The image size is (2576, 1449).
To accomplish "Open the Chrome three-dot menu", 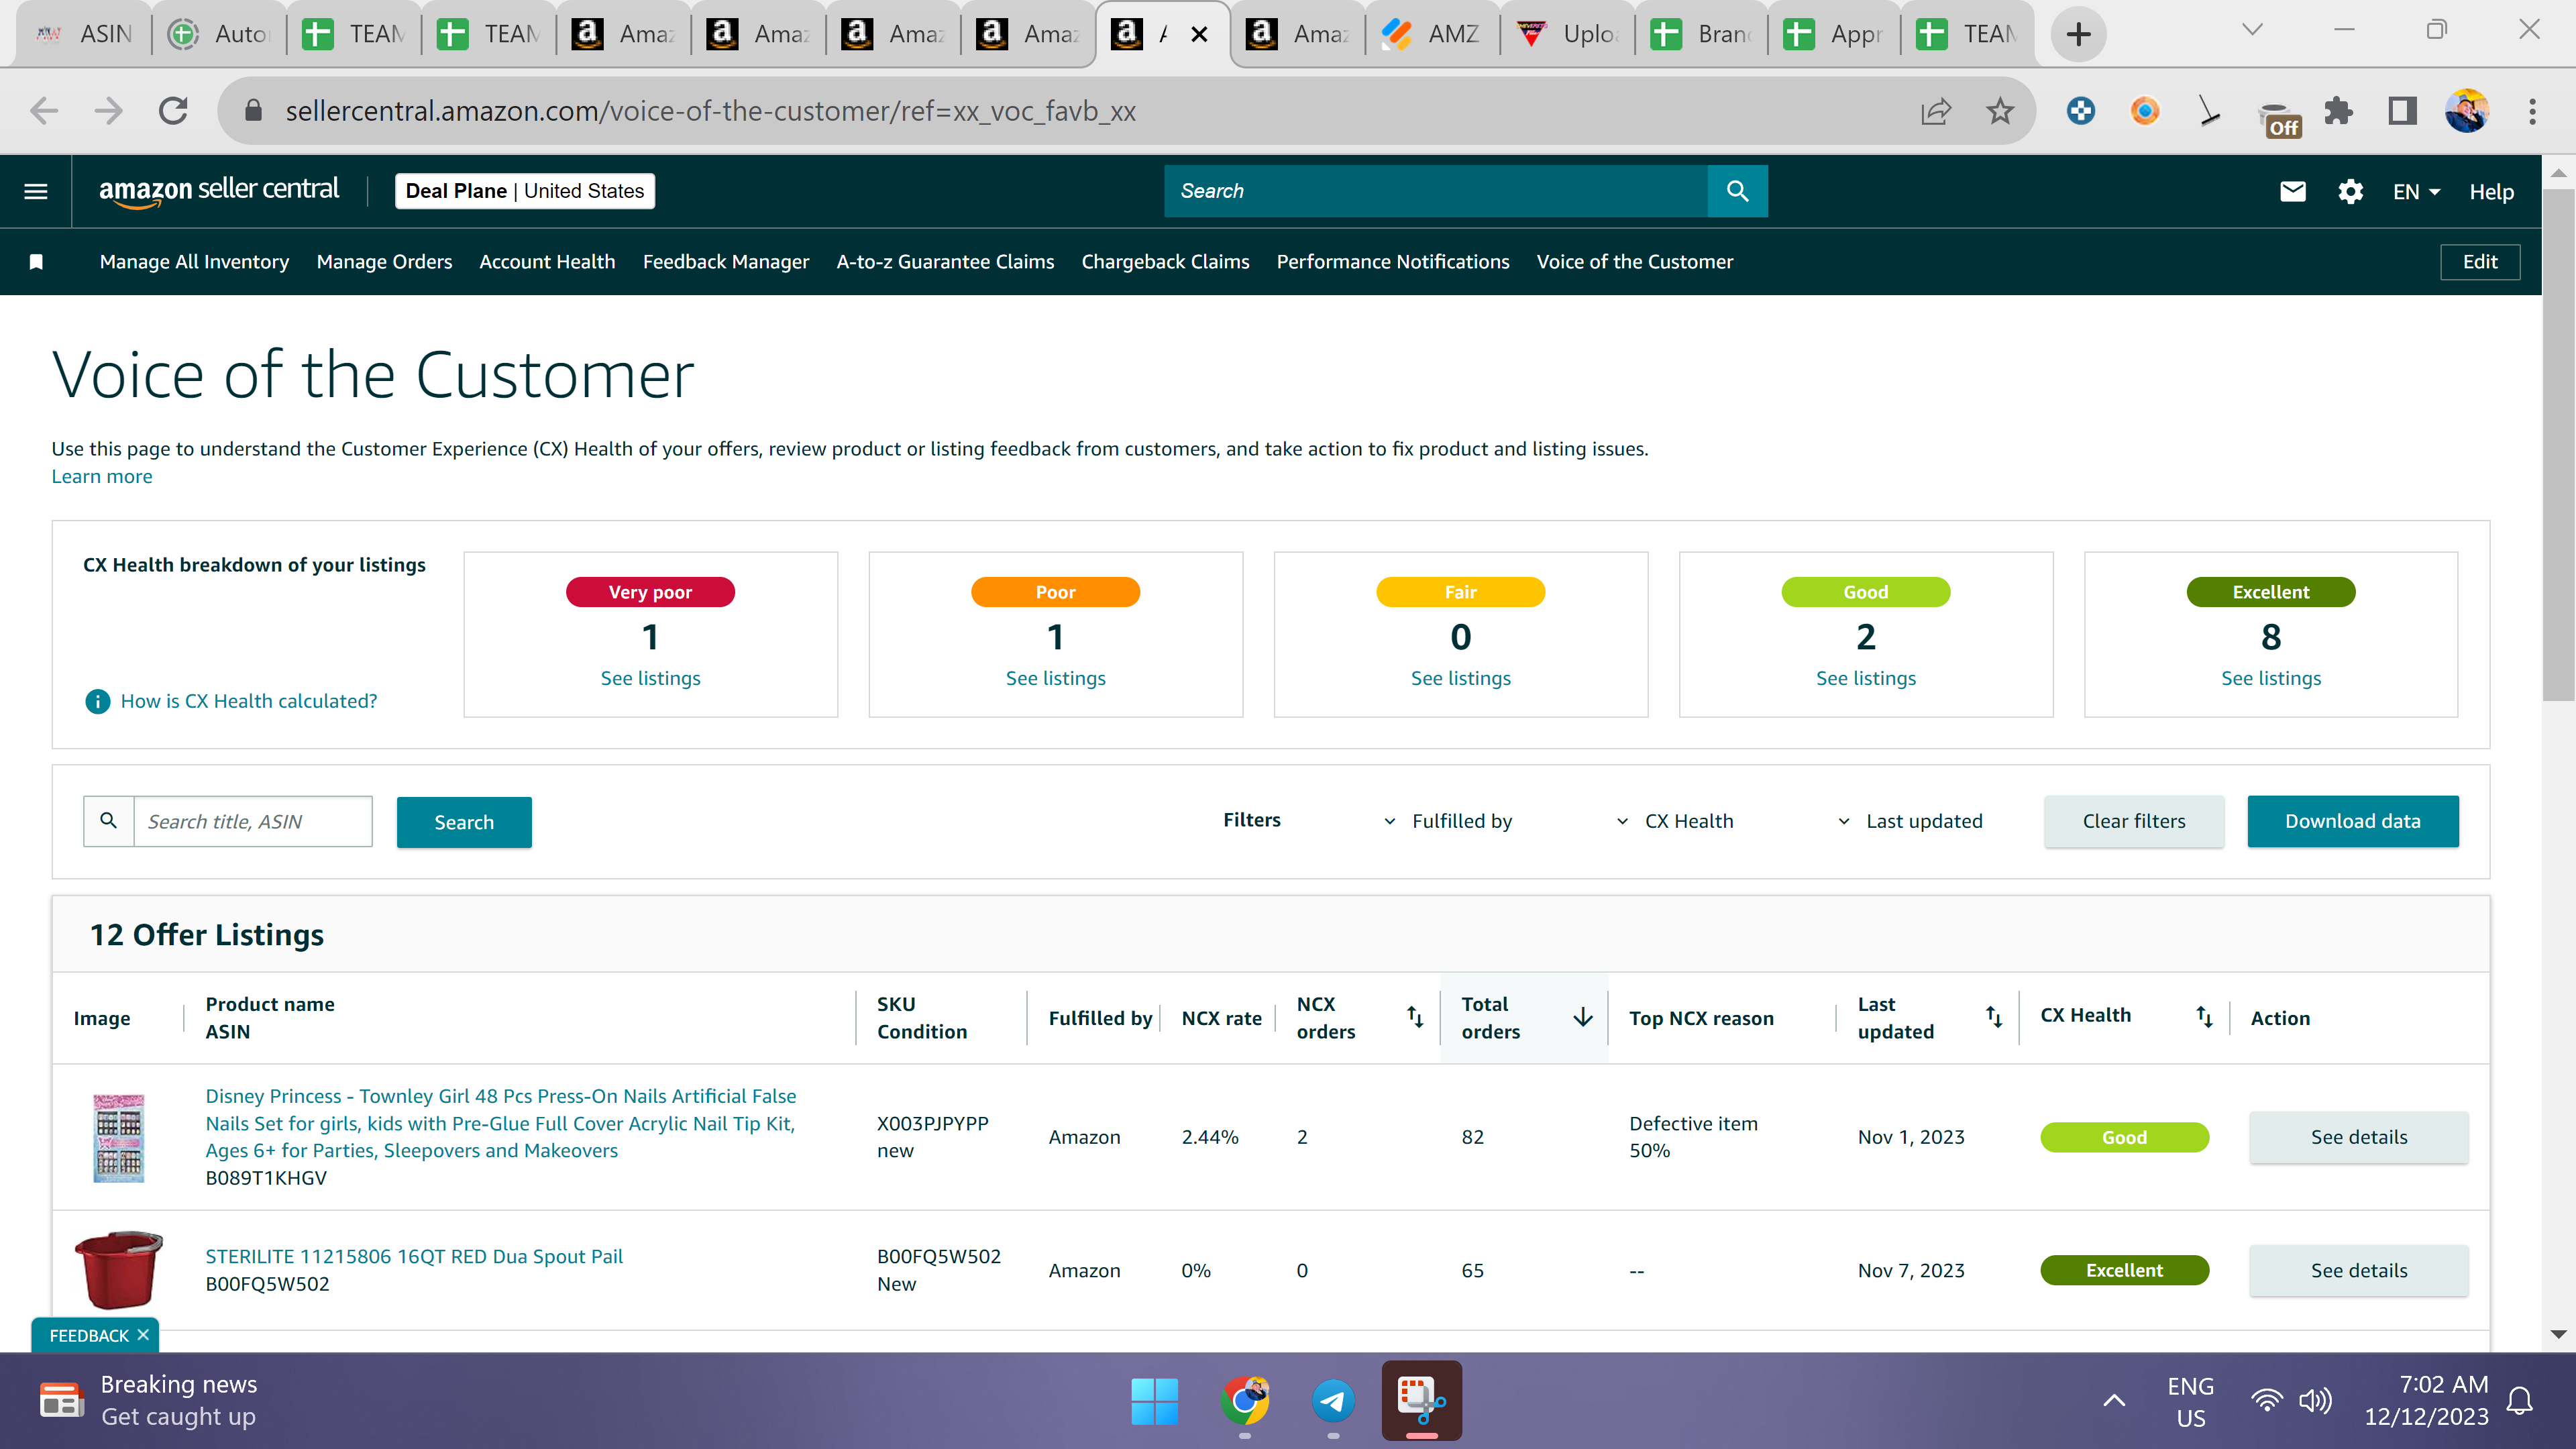I will pos(2532,111).
